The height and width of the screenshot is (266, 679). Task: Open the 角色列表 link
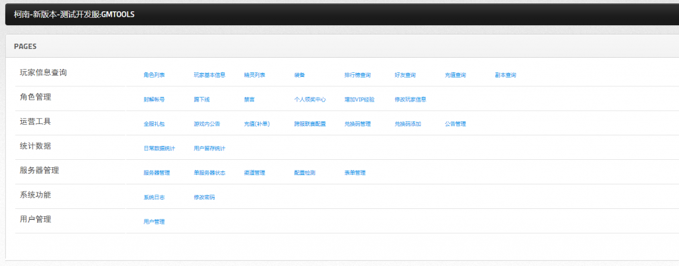(x=154, y=75)
